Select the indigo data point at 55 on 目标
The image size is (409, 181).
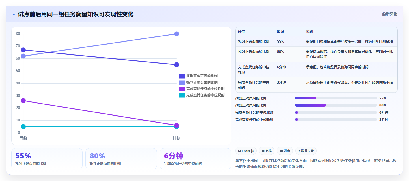pos(177,65)
